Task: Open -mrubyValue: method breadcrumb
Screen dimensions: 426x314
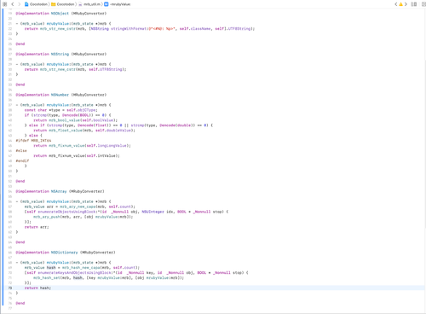Action: coord(118,4)
